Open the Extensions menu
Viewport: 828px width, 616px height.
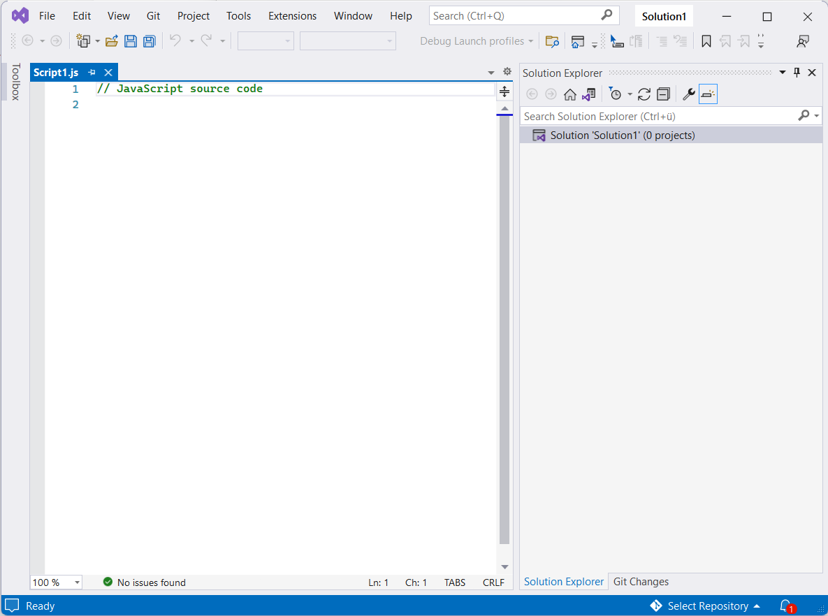(292, 15)
